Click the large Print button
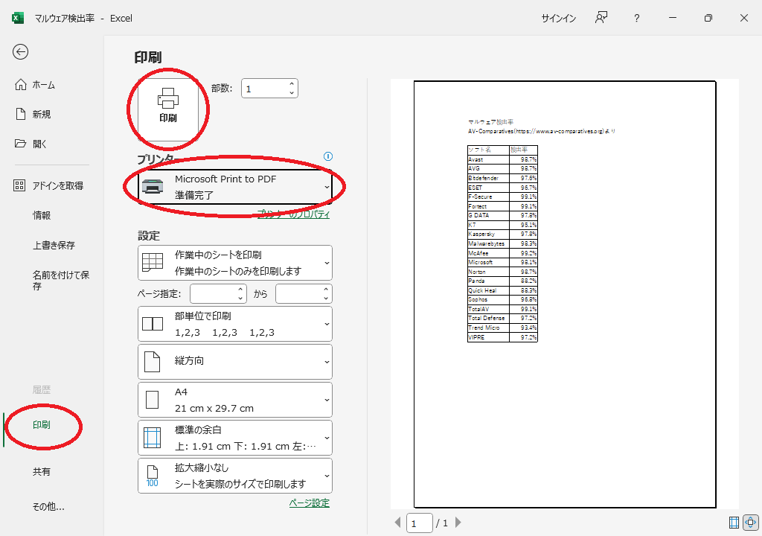Viewport: 762px width, 536px height. click(168, 109)
